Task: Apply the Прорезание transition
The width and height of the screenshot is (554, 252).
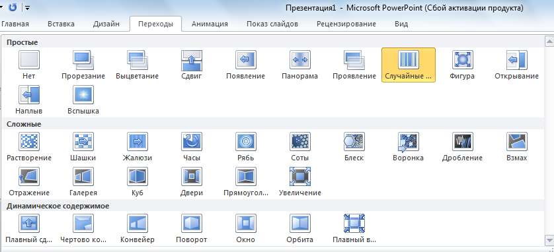Action: [83, 65]
